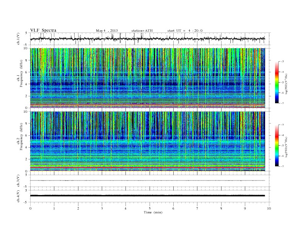This screenshot has height=234, width=303.
Task: Click the "Time (min)" x-axis label
Action: click(153, 212)
